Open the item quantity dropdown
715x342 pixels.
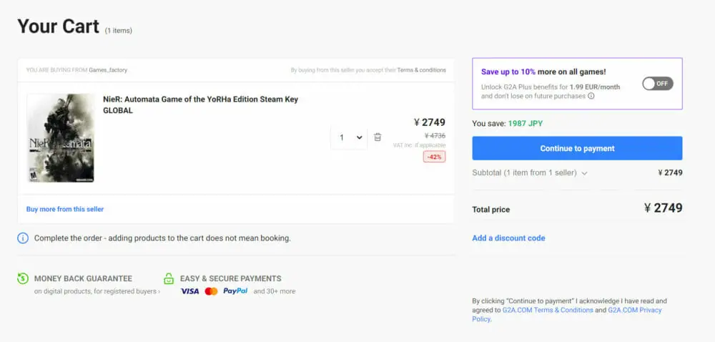pos(349,137)
